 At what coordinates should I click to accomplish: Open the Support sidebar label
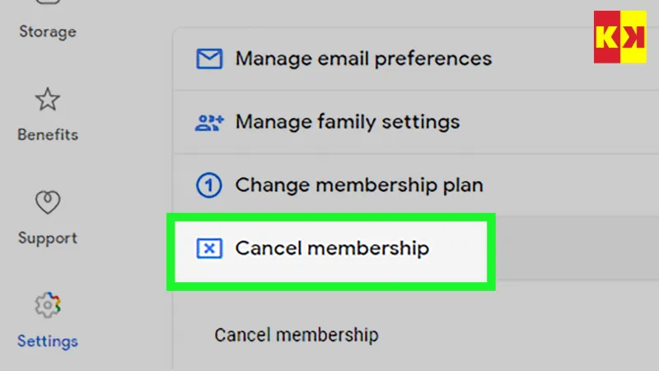point(47,238)
